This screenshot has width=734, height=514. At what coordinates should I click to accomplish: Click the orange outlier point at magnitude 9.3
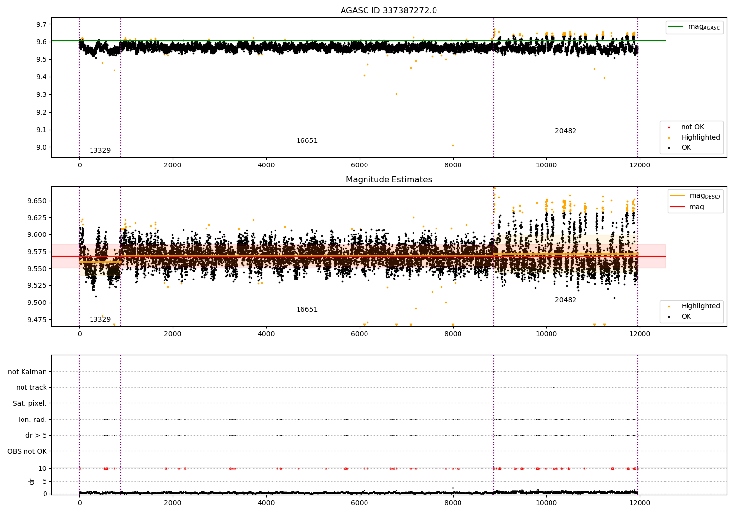396,94
